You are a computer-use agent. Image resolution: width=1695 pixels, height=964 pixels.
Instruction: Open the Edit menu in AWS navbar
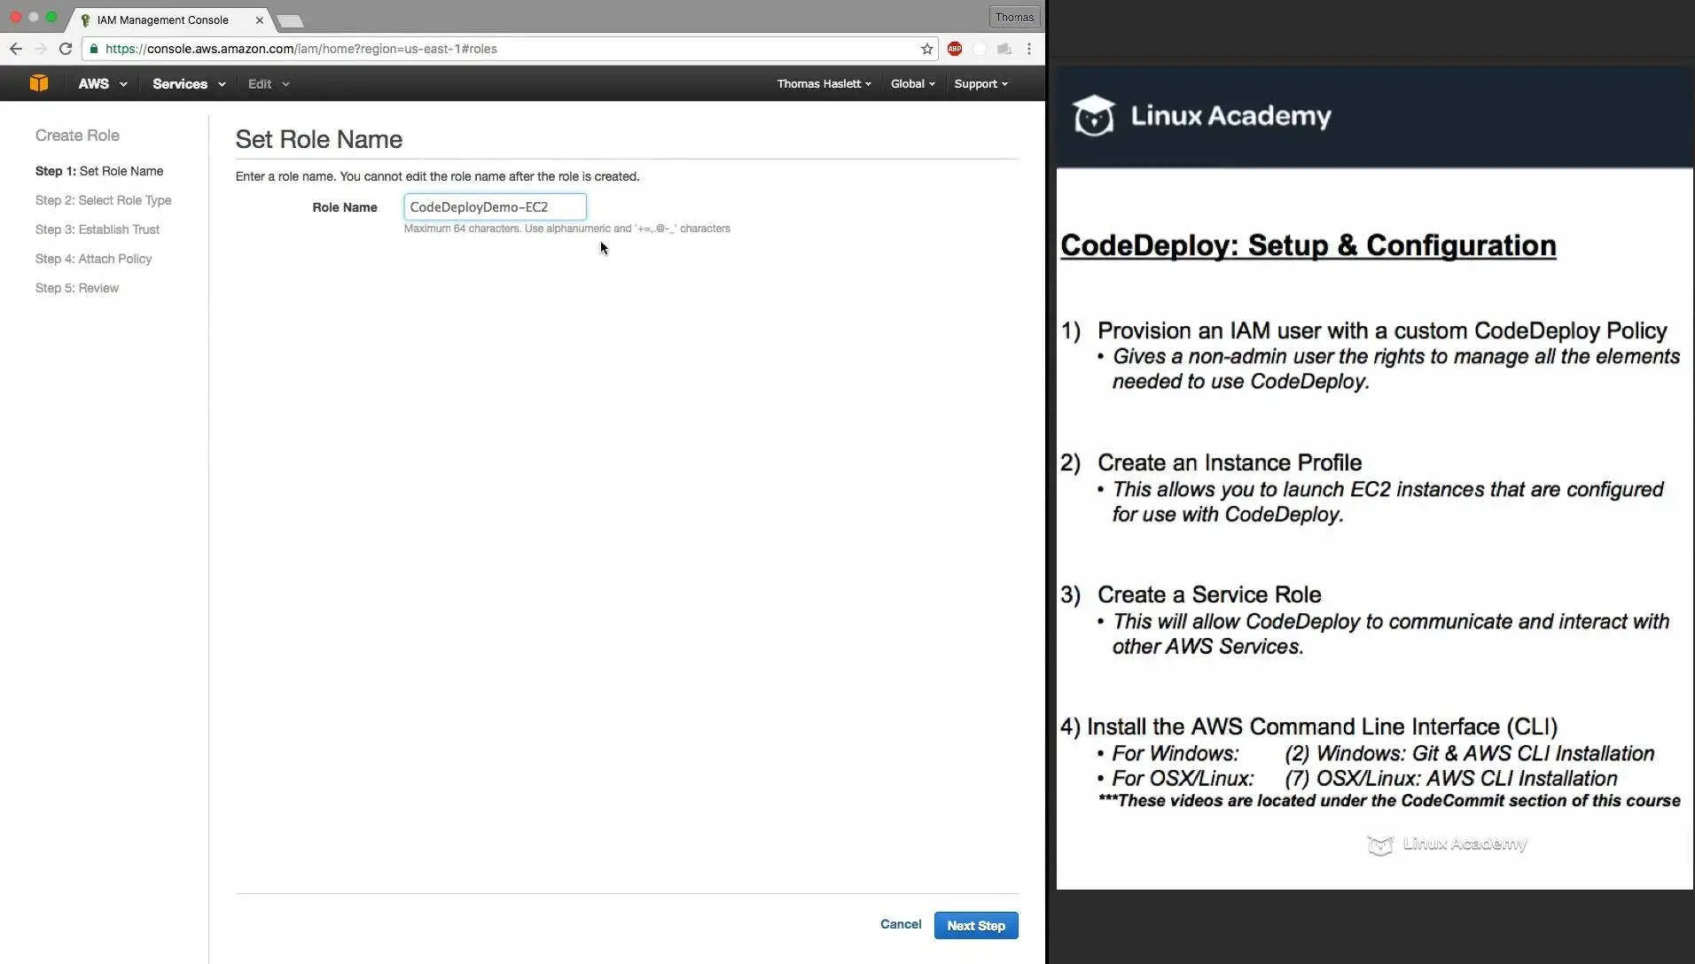click(x=268, y=83)
